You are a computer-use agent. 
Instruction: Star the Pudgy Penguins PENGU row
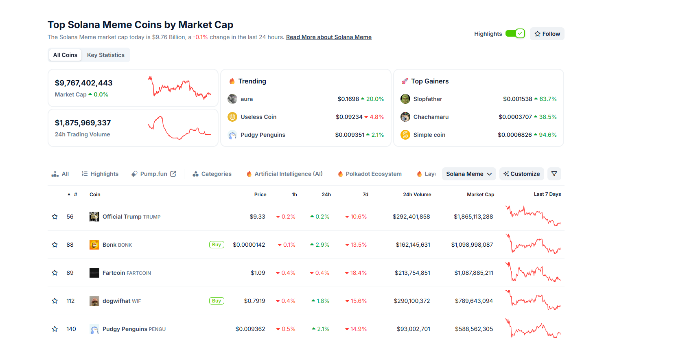pyautogui.click(x=55, y=329)
